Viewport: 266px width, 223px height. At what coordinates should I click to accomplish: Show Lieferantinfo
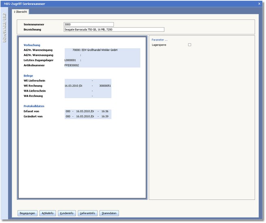click(x=87, y=213)
